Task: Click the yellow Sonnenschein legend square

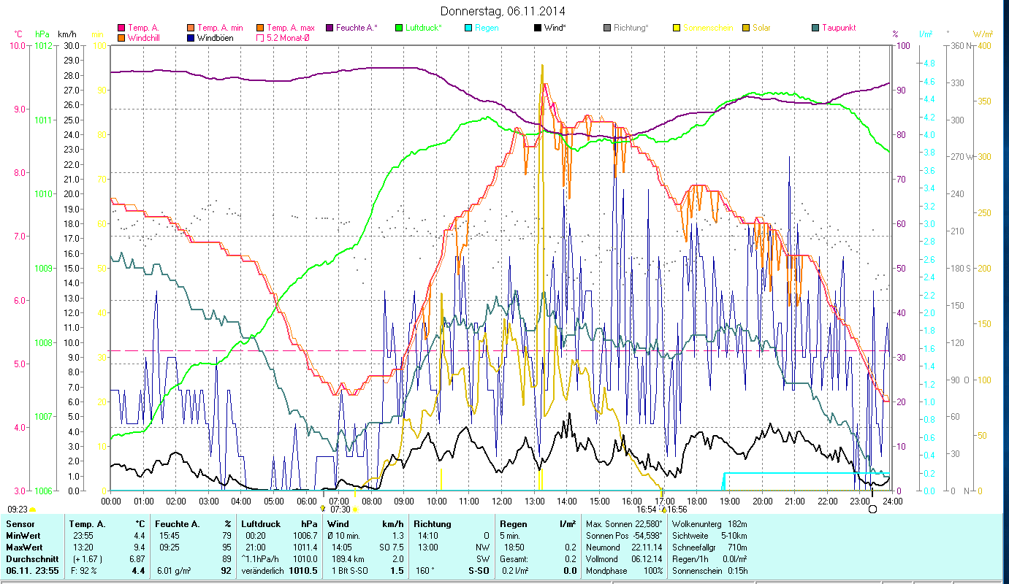Action: point(677,28)
